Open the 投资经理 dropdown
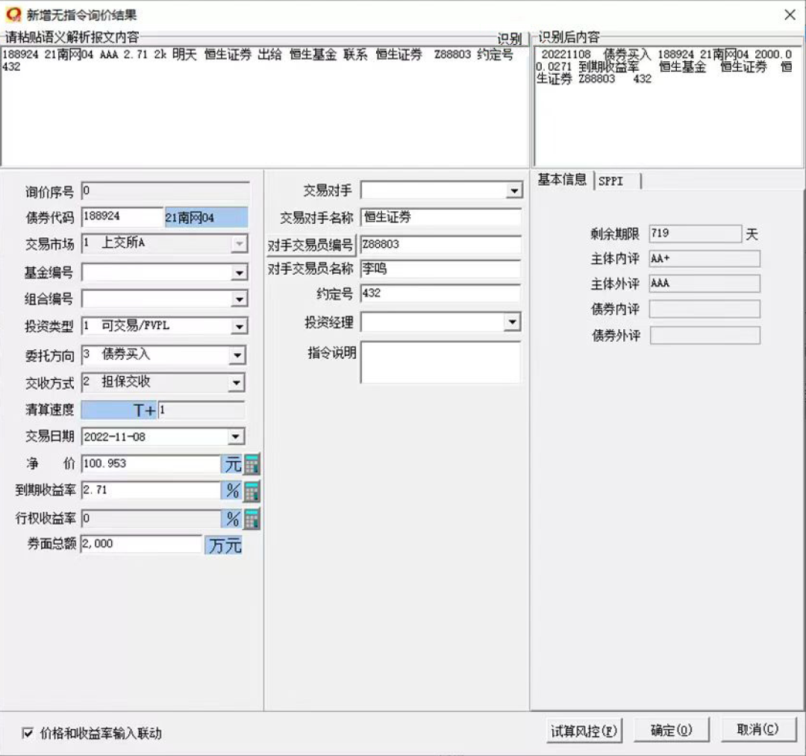The height and width of the screenshot is (756, 806). [513, 321]
